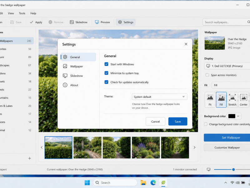The height and width of the screenshot is (188, 250).
Task: Select the hedge and hills filmstrip thumbnail
Action: pos(58,148)
